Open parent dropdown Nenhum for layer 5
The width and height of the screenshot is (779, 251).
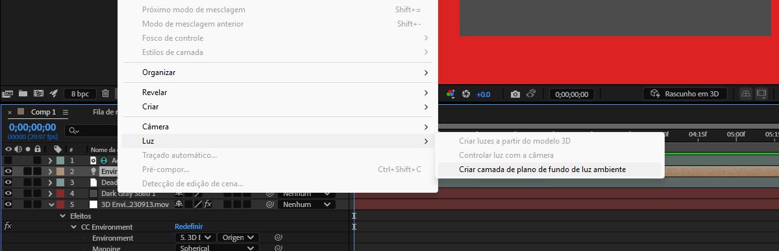click(306, 204)
